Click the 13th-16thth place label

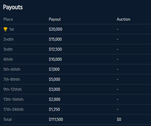tap(13, 99)
